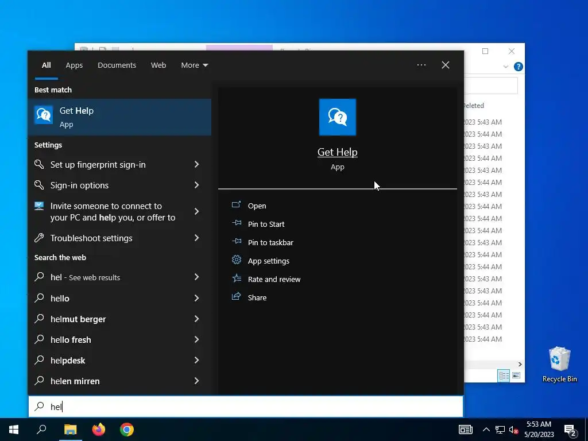Viewport: 588px width, 441px height.
Task: Close the search panel with X
Action: click(446, 65)
